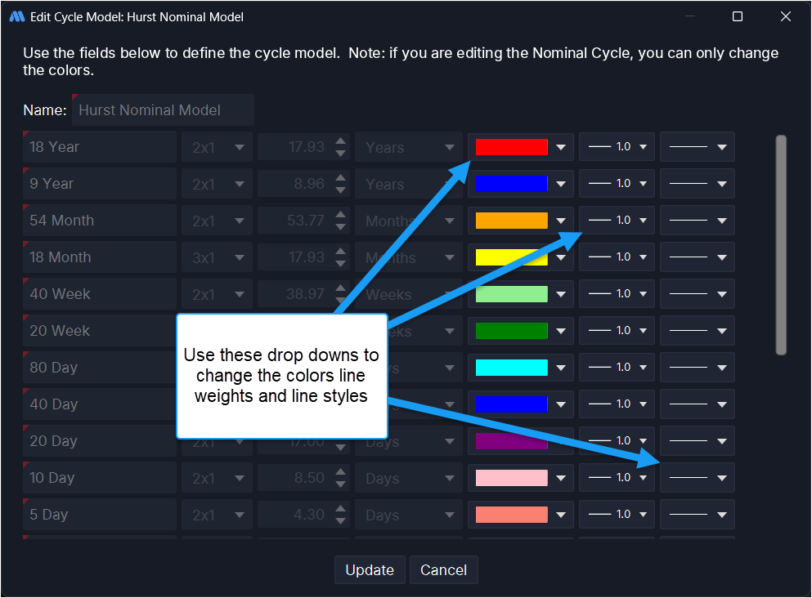Pick the 10 Day pink color swatch

tap(511, 478)
